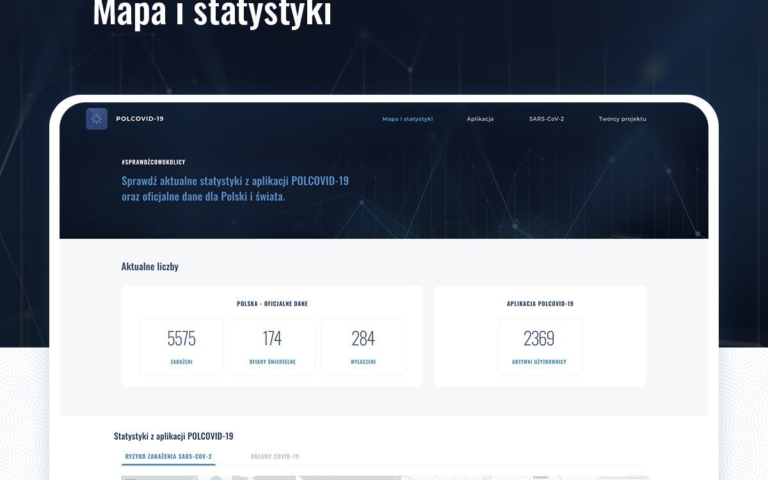This screenshot has width=768, height=480.
Task: Click the AKTYWNI UŻYTKOWNICY value 2369
Action: (x=540, y=346)
